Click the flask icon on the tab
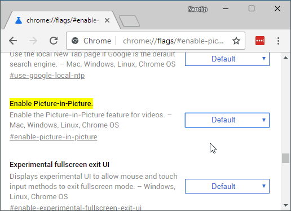The width and height of the screenshot is (291, 211). point(19,20)
